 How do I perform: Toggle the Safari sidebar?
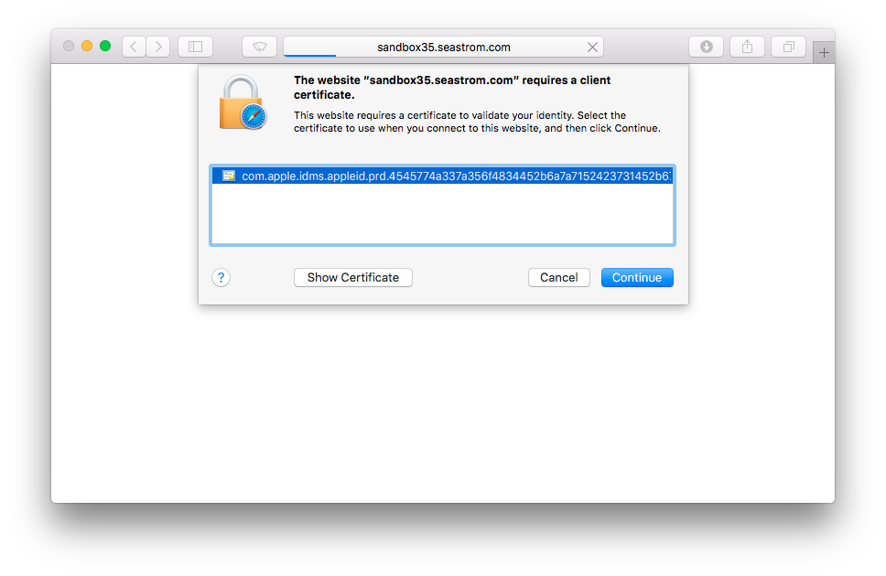[195, 46]
